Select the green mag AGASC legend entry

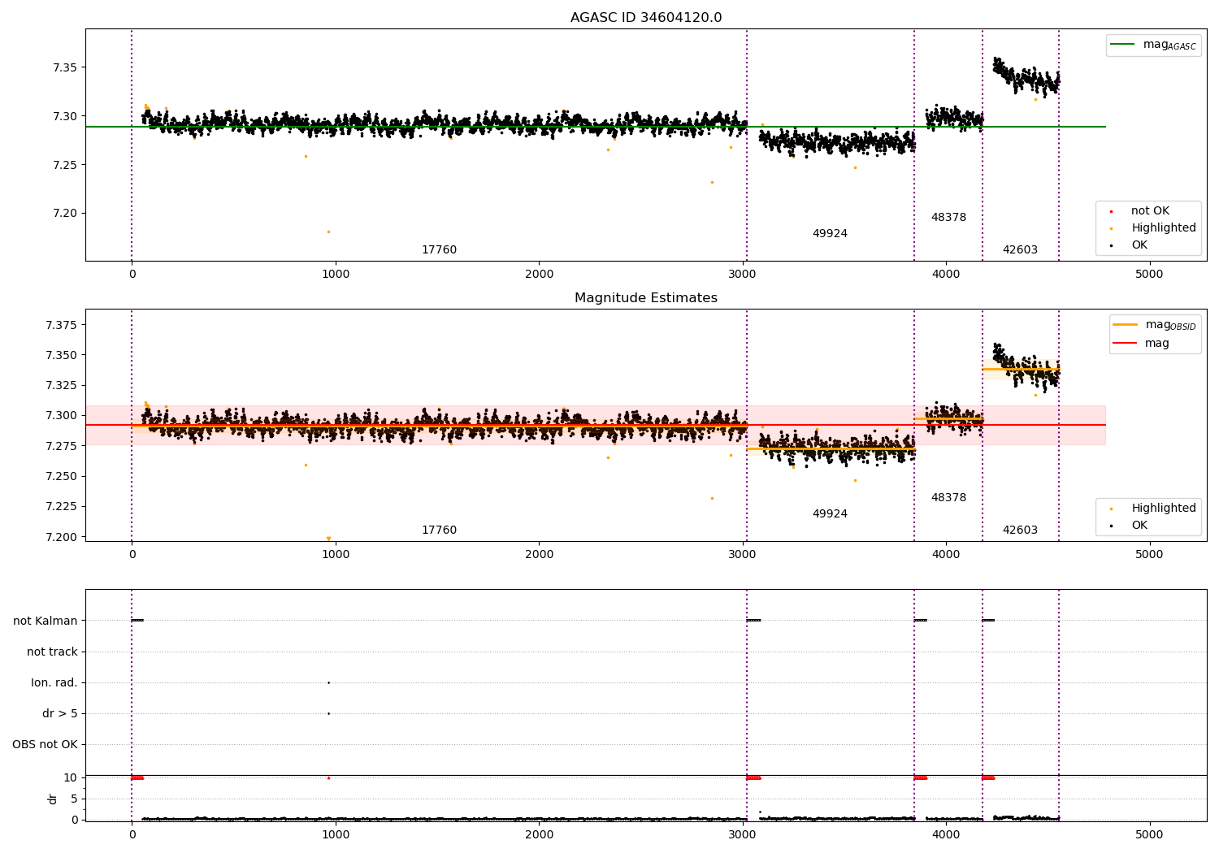pos(1153,45)
